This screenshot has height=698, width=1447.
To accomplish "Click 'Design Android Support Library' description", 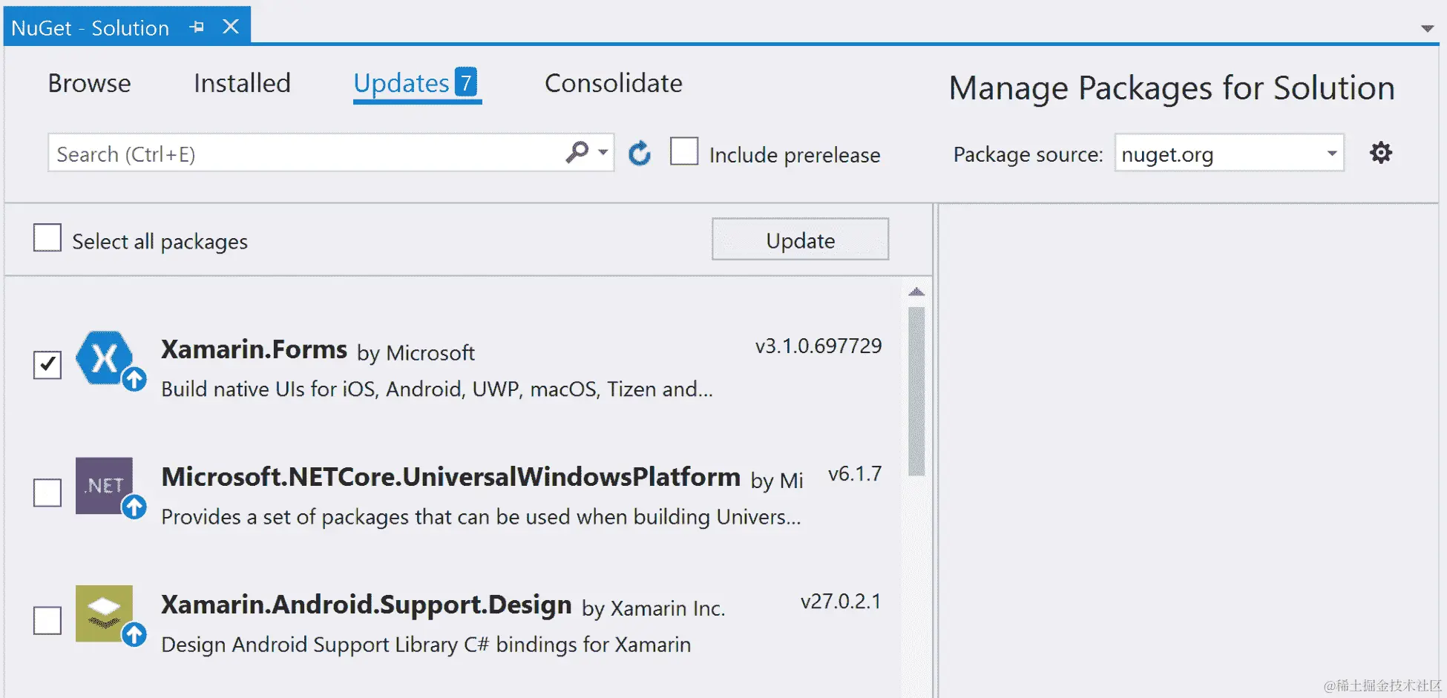I will pyautogui.click(x=426, y=644).
